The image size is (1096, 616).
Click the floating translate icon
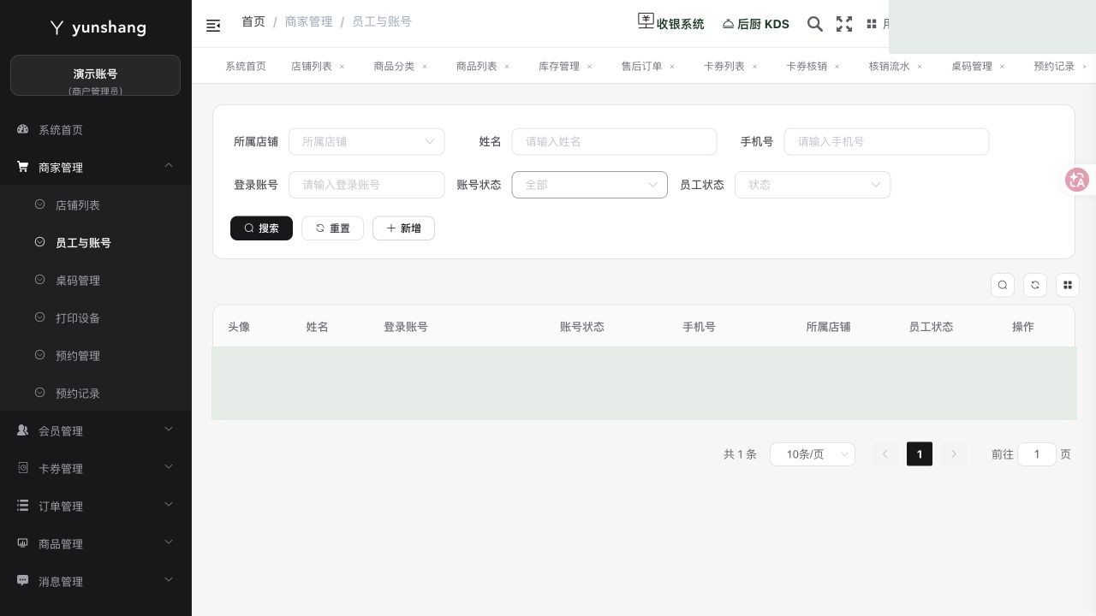click(x=1077, y=180)
